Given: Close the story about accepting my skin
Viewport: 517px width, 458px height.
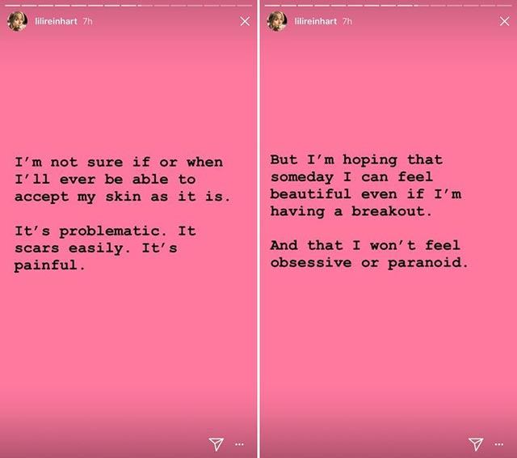Looking at the screenshot, I should click(245, 21).
